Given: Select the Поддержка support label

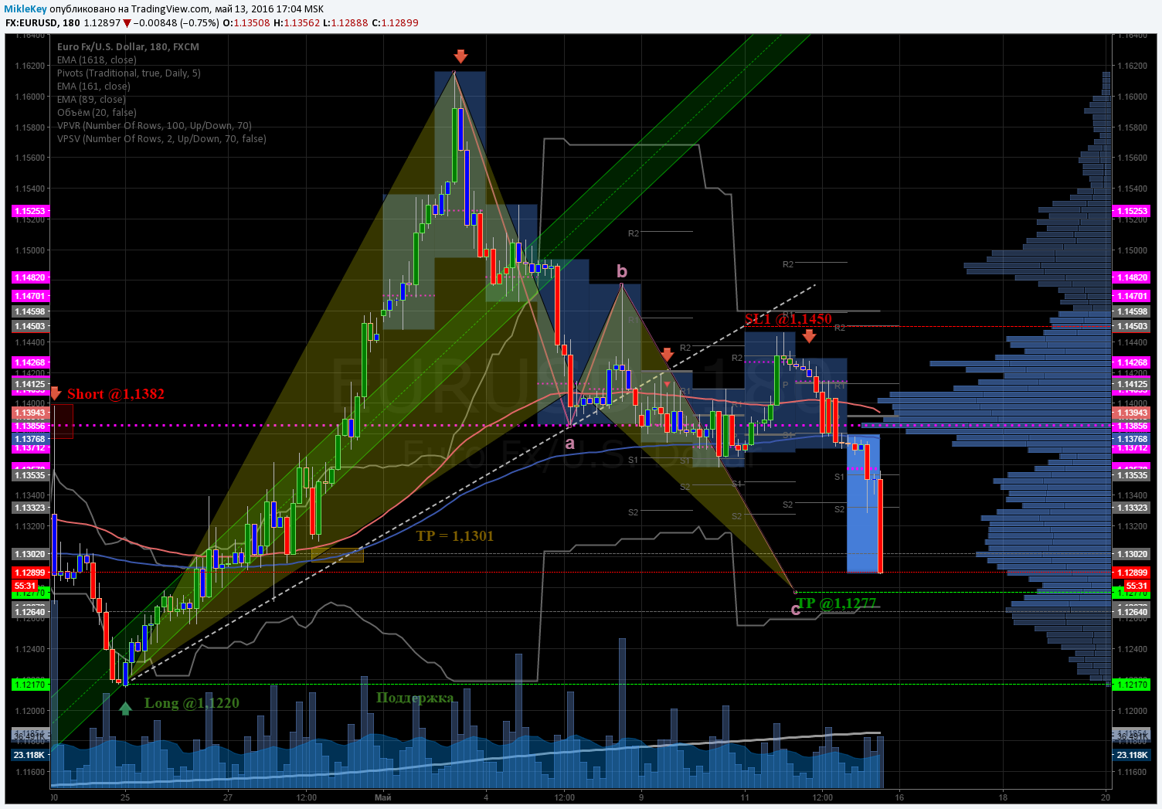Looking at the screenshot, I should click(415, 698).
